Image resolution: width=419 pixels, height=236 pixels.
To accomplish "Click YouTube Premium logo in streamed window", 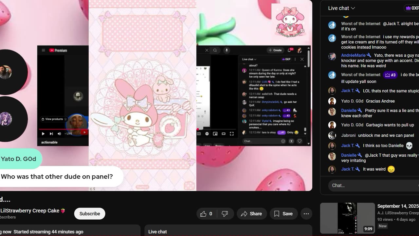I will (x=58, y=50).
